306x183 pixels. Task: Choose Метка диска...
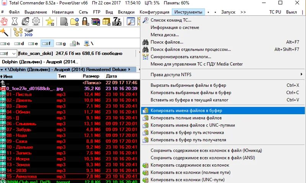(x=223, y=35)
